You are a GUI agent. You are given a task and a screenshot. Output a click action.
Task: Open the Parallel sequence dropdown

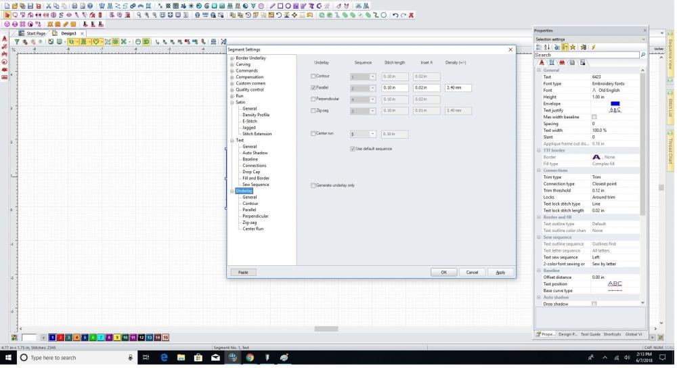(372, 88)
